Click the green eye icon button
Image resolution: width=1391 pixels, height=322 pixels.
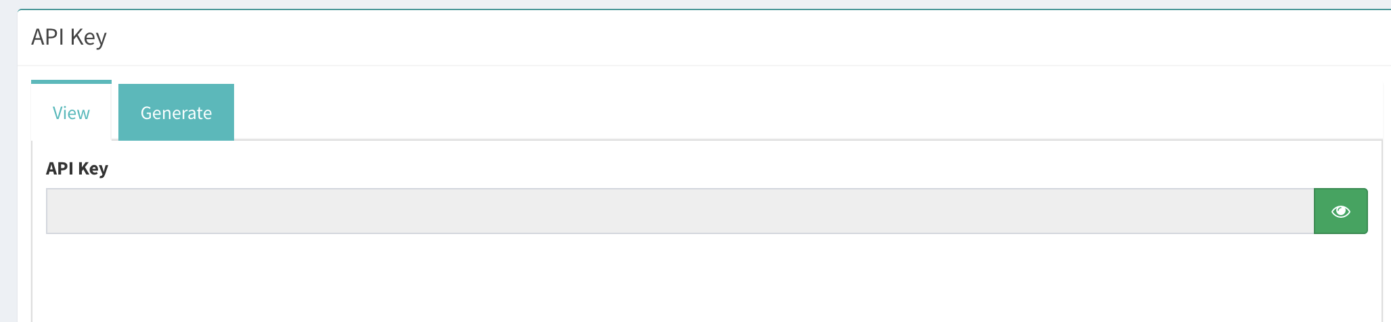point(1340,211)
